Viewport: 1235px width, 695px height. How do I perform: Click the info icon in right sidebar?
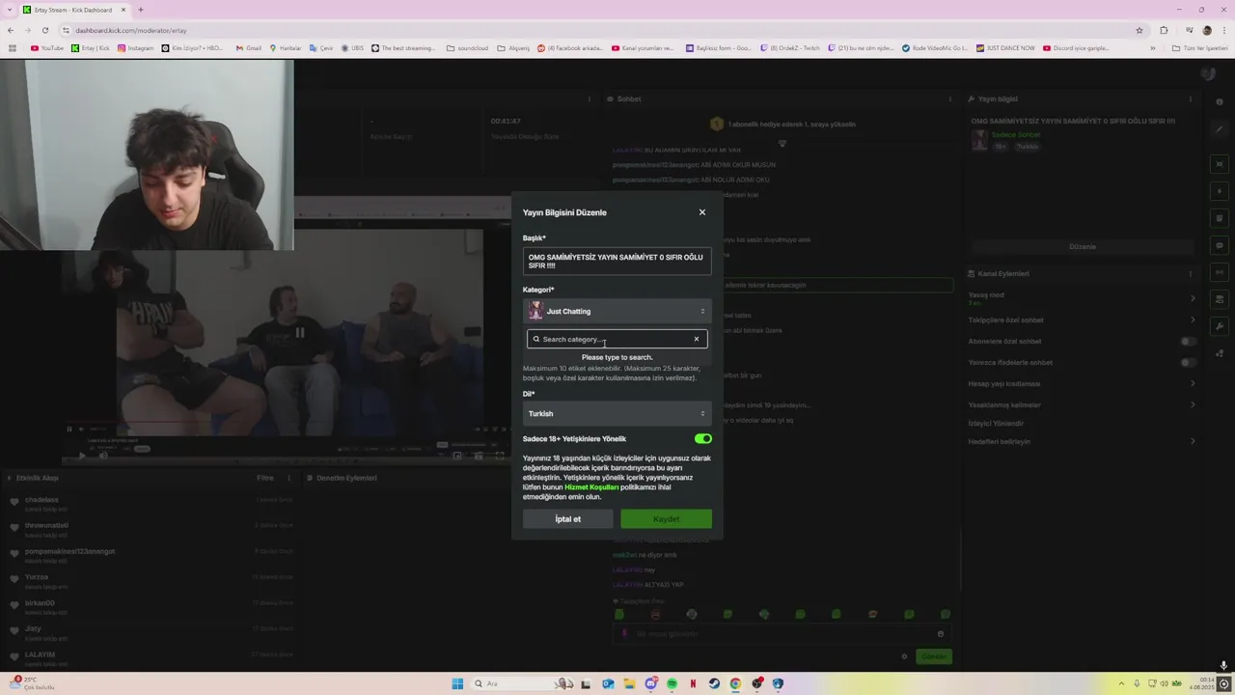click(x=1220, y=100)
